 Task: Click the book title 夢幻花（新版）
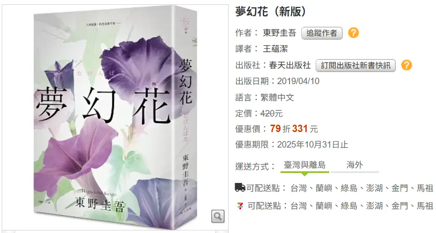pos(271,12)
